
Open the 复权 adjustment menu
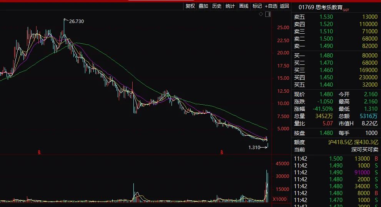point(190,6)
